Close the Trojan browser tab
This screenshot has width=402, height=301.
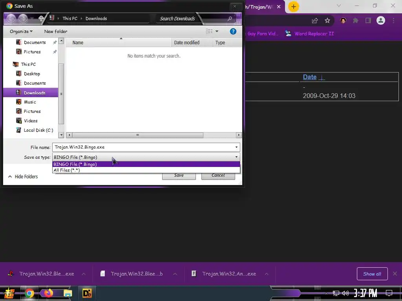point(279,7)
